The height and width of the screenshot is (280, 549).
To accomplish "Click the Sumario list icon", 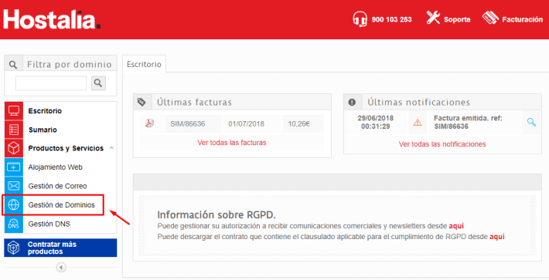I will tap(14, 130).
